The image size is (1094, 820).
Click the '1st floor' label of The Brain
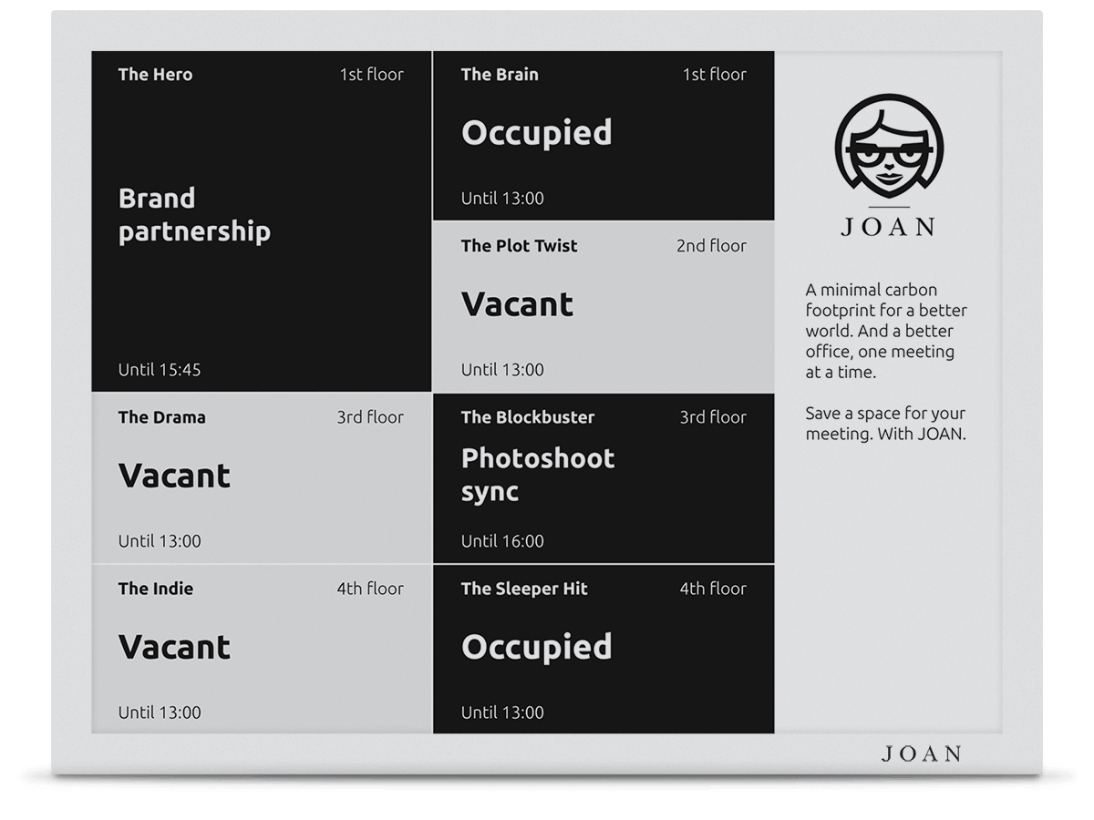715,75
